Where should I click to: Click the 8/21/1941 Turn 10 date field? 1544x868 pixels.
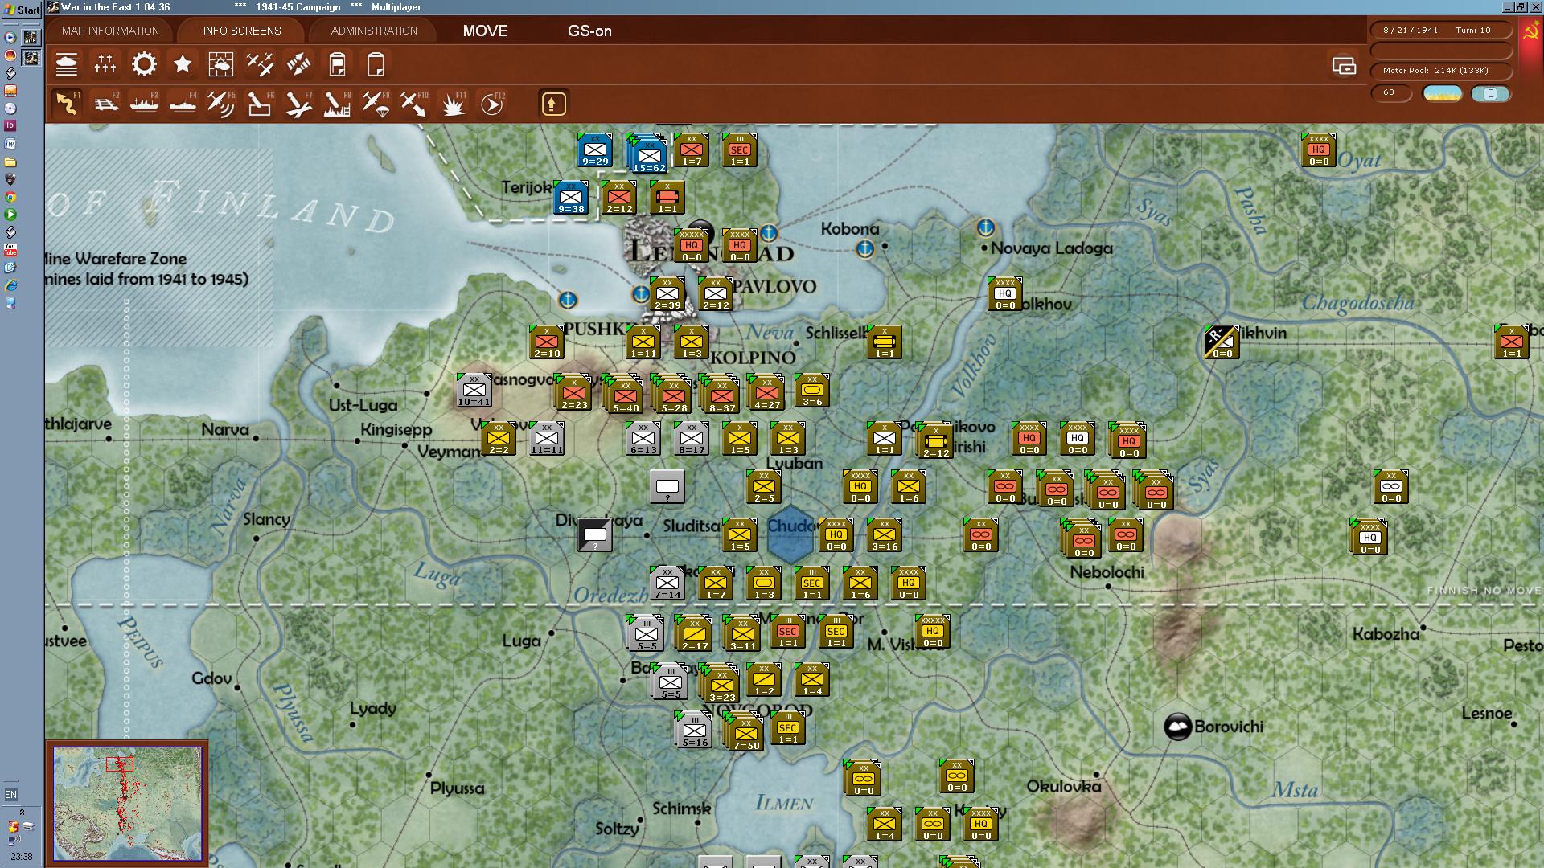(1440, 31)
